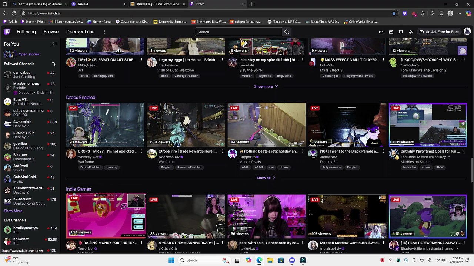Viewport: 474px width, 266px height.
Task: Open the Drops Enabled category link
Action: click(x=81, y=98)
